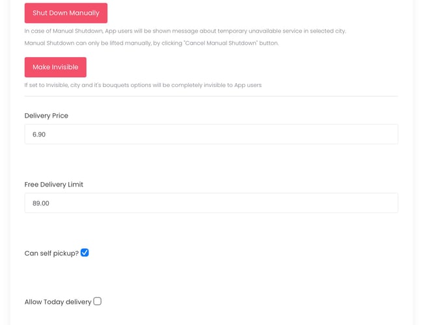Click the "Allow Today delivery" label text
The width and height of the screenshot is (423, 325).
pyautogui.click(x=58, y=302)
